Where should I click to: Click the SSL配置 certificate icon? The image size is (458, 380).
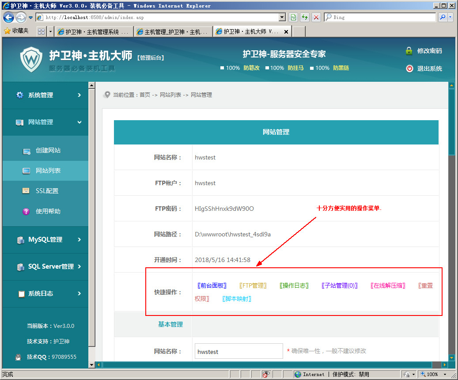26,191
